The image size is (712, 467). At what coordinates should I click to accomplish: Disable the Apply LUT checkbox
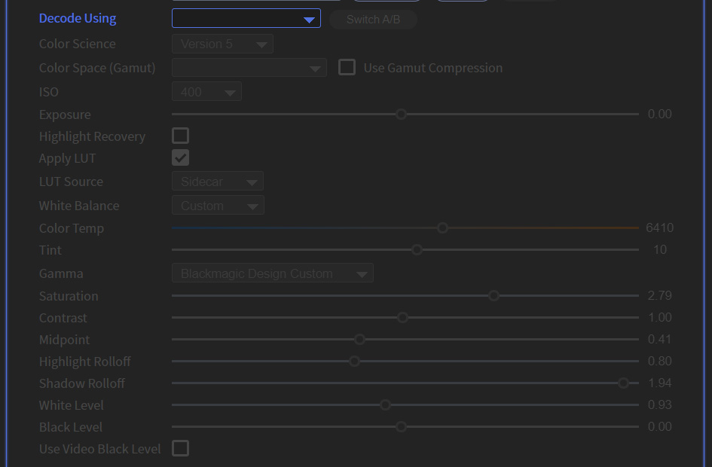[x=180, y=157]
